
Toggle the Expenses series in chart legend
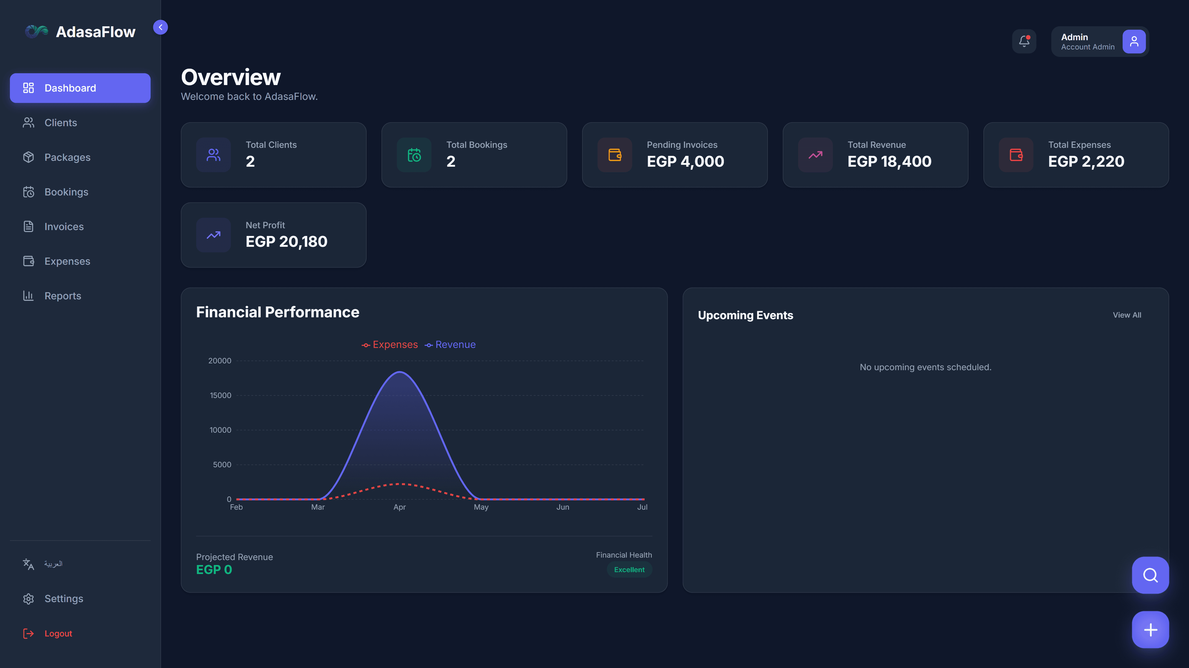[x=390, y=345]
